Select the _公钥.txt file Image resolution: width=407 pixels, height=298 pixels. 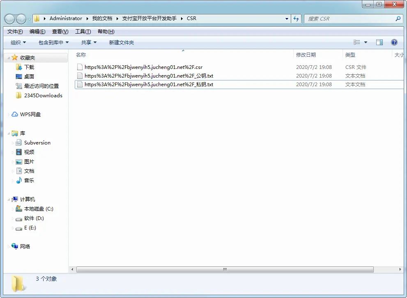239,76
